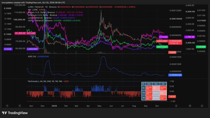Viewport: 210px width, 118px height.
Task: Click the TF header in ratings table
Action: (x=143, y=84)
